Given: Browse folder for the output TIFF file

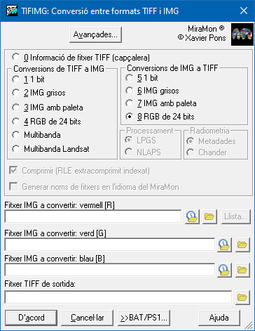Looking at the screenshot, I should pyautogui.click(x=242, y=297).
